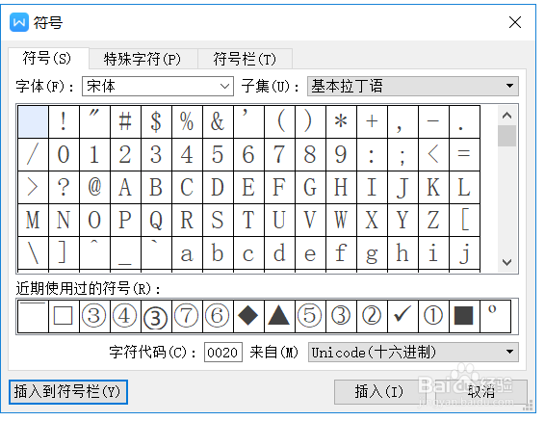The image size is (545, 421).
Task: Select the recent filled black square
Action: click(464, 316)
